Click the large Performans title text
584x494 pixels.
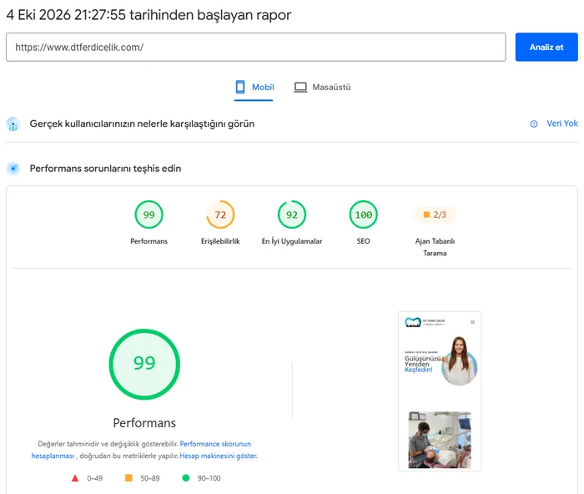144,423
